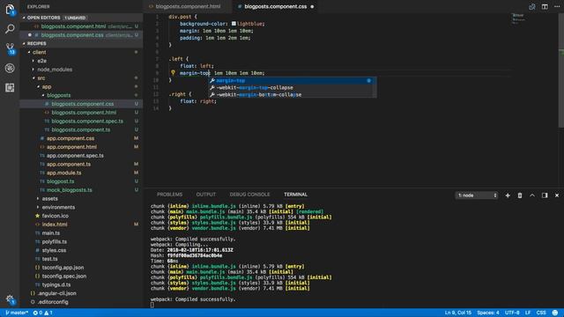Change line ending via LF status item
The width and height of the screenshot is (564, 317).
pos(528,313)
